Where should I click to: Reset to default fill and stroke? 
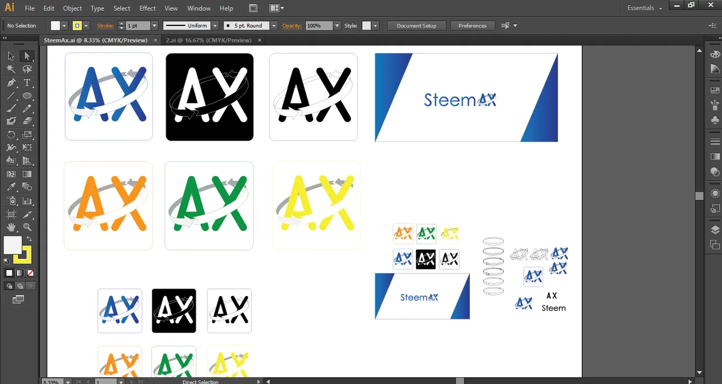tap(6, 261)
